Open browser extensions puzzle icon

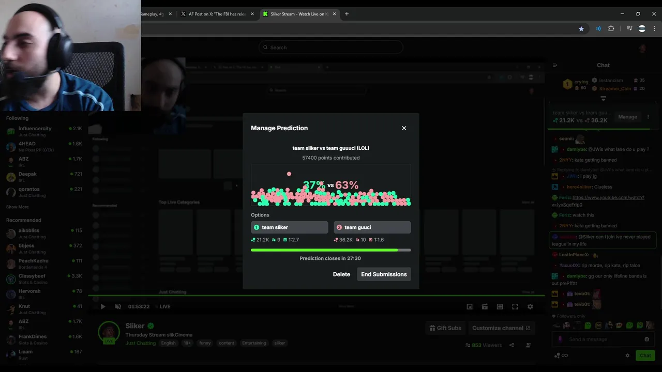pyautogui.click(x=611, y=29)
